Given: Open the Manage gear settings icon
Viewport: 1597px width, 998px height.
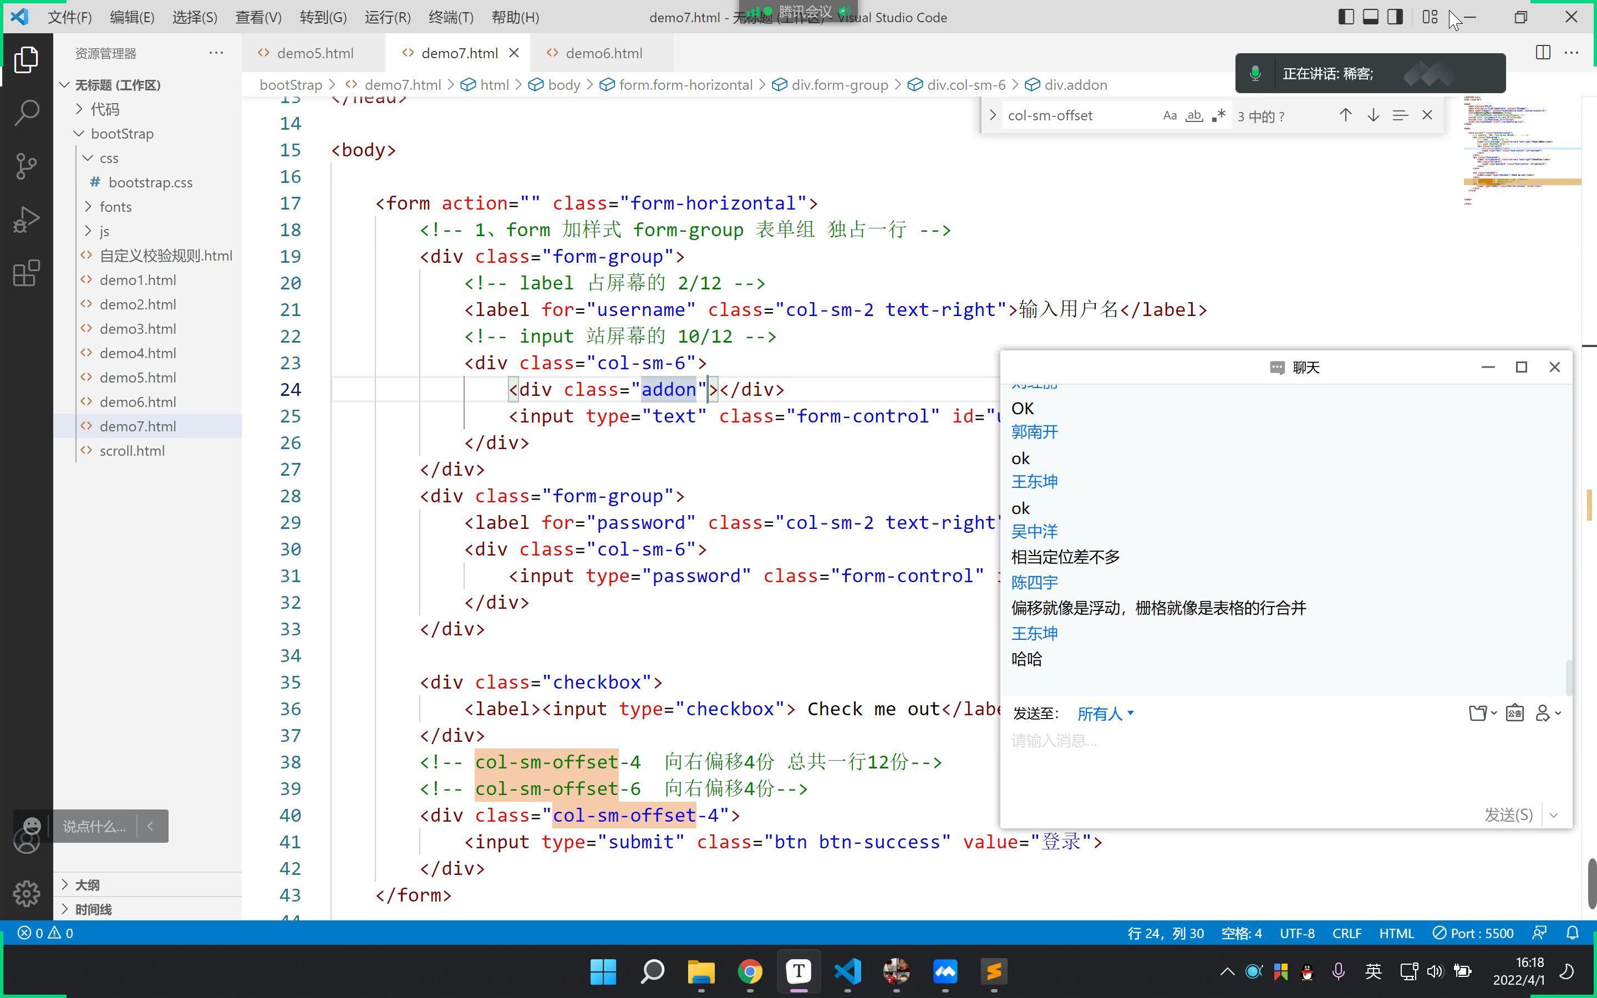Looking at the screenshot, I should [27, 894].
